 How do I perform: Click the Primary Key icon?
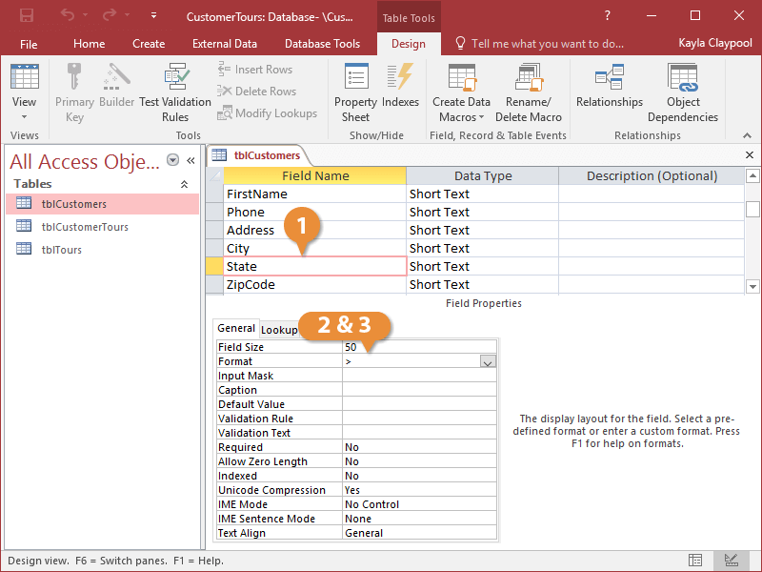(x=74, y=76)
